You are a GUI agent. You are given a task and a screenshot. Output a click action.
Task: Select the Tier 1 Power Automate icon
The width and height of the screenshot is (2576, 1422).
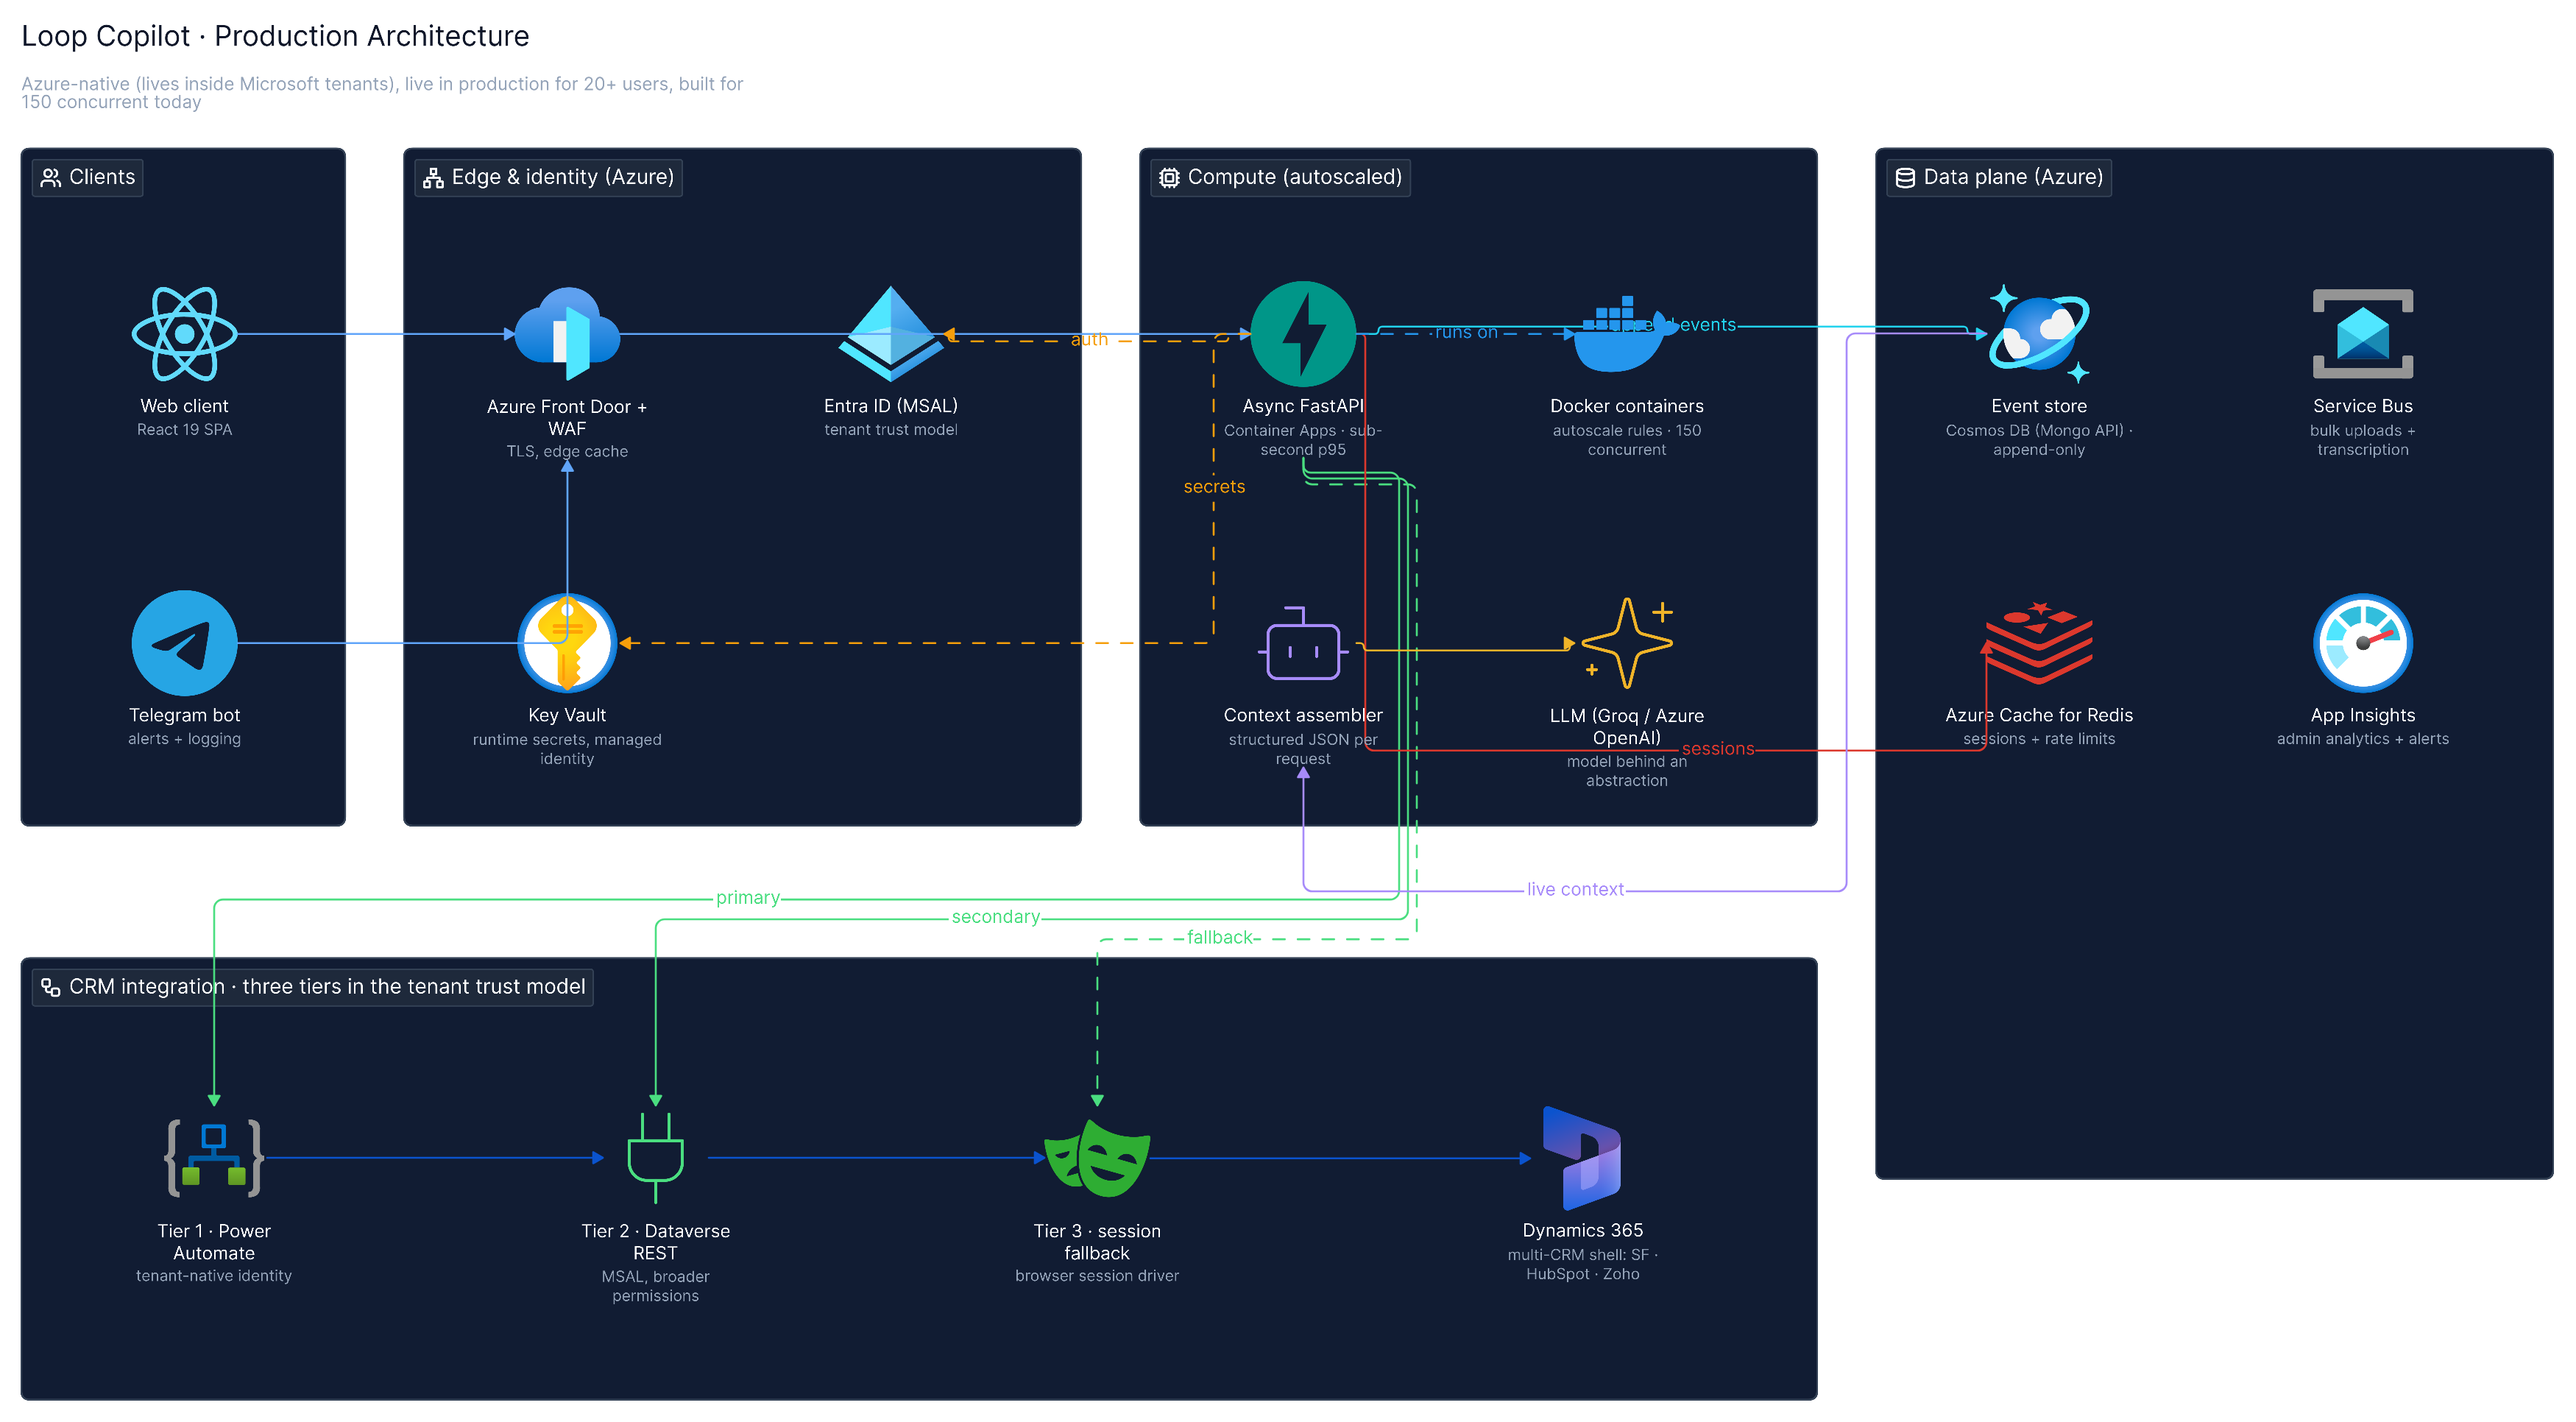point(214,1158)
